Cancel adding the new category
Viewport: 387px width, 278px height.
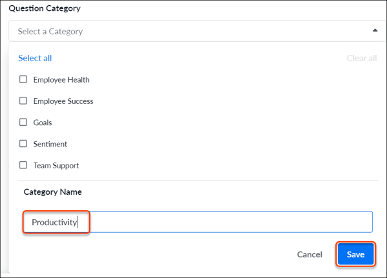(x=309, y=254)
